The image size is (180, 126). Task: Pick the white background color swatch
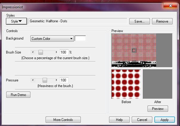pyautogui.click(x=80, y=38)
